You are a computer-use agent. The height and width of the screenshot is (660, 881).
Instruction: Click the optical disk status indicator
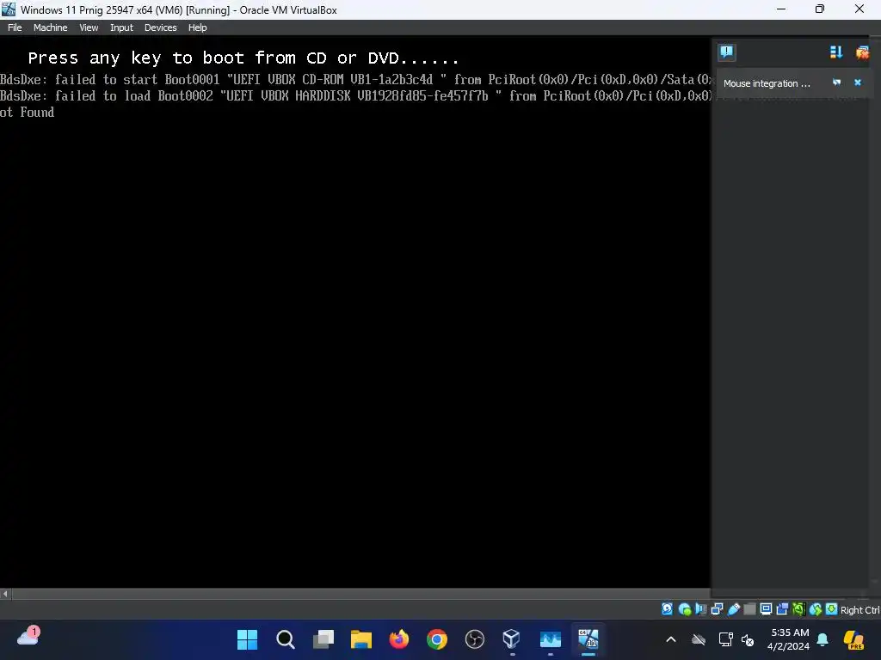point(684,609)
